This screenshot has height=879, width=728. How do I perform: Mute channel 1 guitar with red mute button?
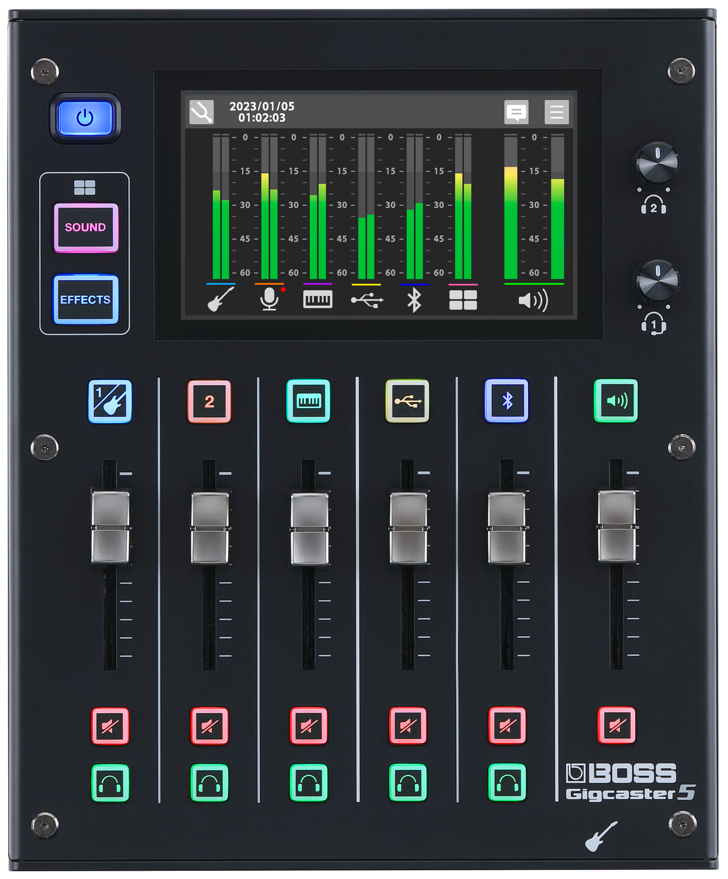point(110,726)
